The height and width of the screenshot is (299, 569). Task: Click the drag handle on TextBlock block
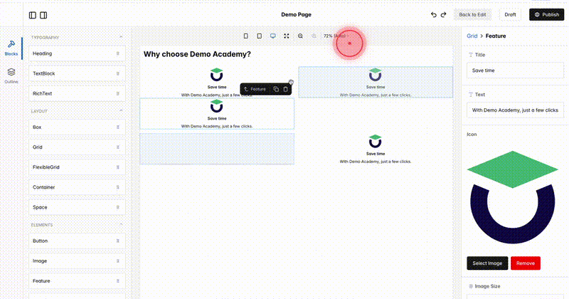pyautogui.click(x=117, y=73)
